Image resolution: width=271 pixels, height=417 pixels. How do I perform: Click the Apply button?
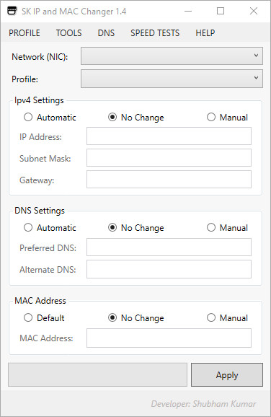pyautogui.click(x=227, y=374)
